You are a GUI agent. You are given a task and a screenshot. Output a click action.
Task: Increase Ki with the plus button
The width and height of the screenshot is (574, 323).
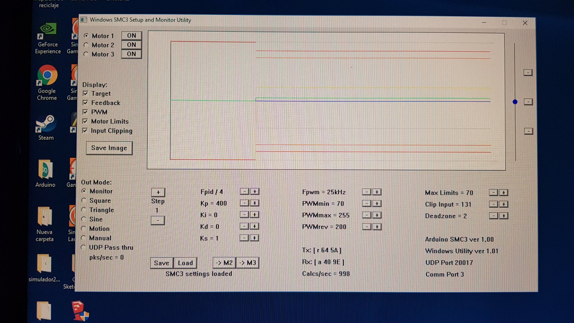[255, 215]
